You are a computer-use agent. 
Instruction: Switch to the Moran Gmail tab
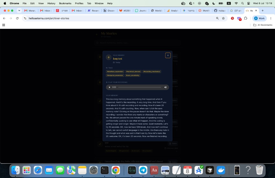30,10
